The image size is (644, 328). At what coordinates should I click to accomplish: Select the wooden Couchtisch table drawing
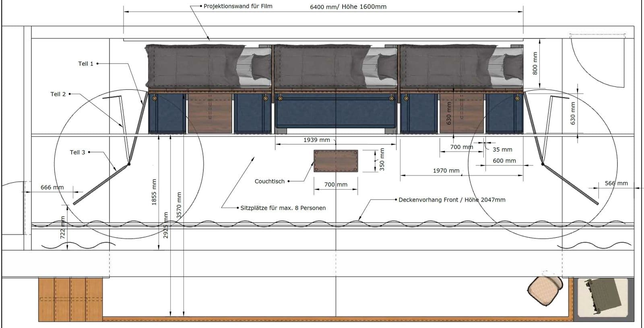[x=336, y=161]
